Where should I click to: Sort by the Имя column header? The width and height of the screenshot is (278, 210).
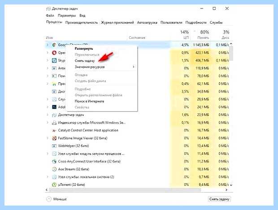(x=49, y=38)
